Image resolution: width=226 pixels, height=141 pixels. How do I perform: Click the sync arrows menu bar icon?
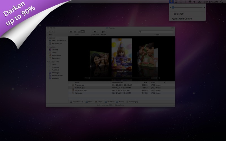click(x=176, y=2)
